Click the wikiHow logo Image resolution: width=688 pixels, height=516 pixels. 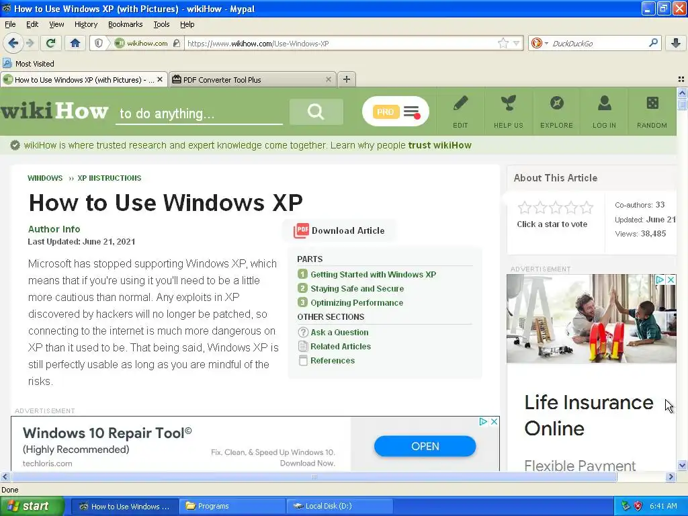(54, 111)
